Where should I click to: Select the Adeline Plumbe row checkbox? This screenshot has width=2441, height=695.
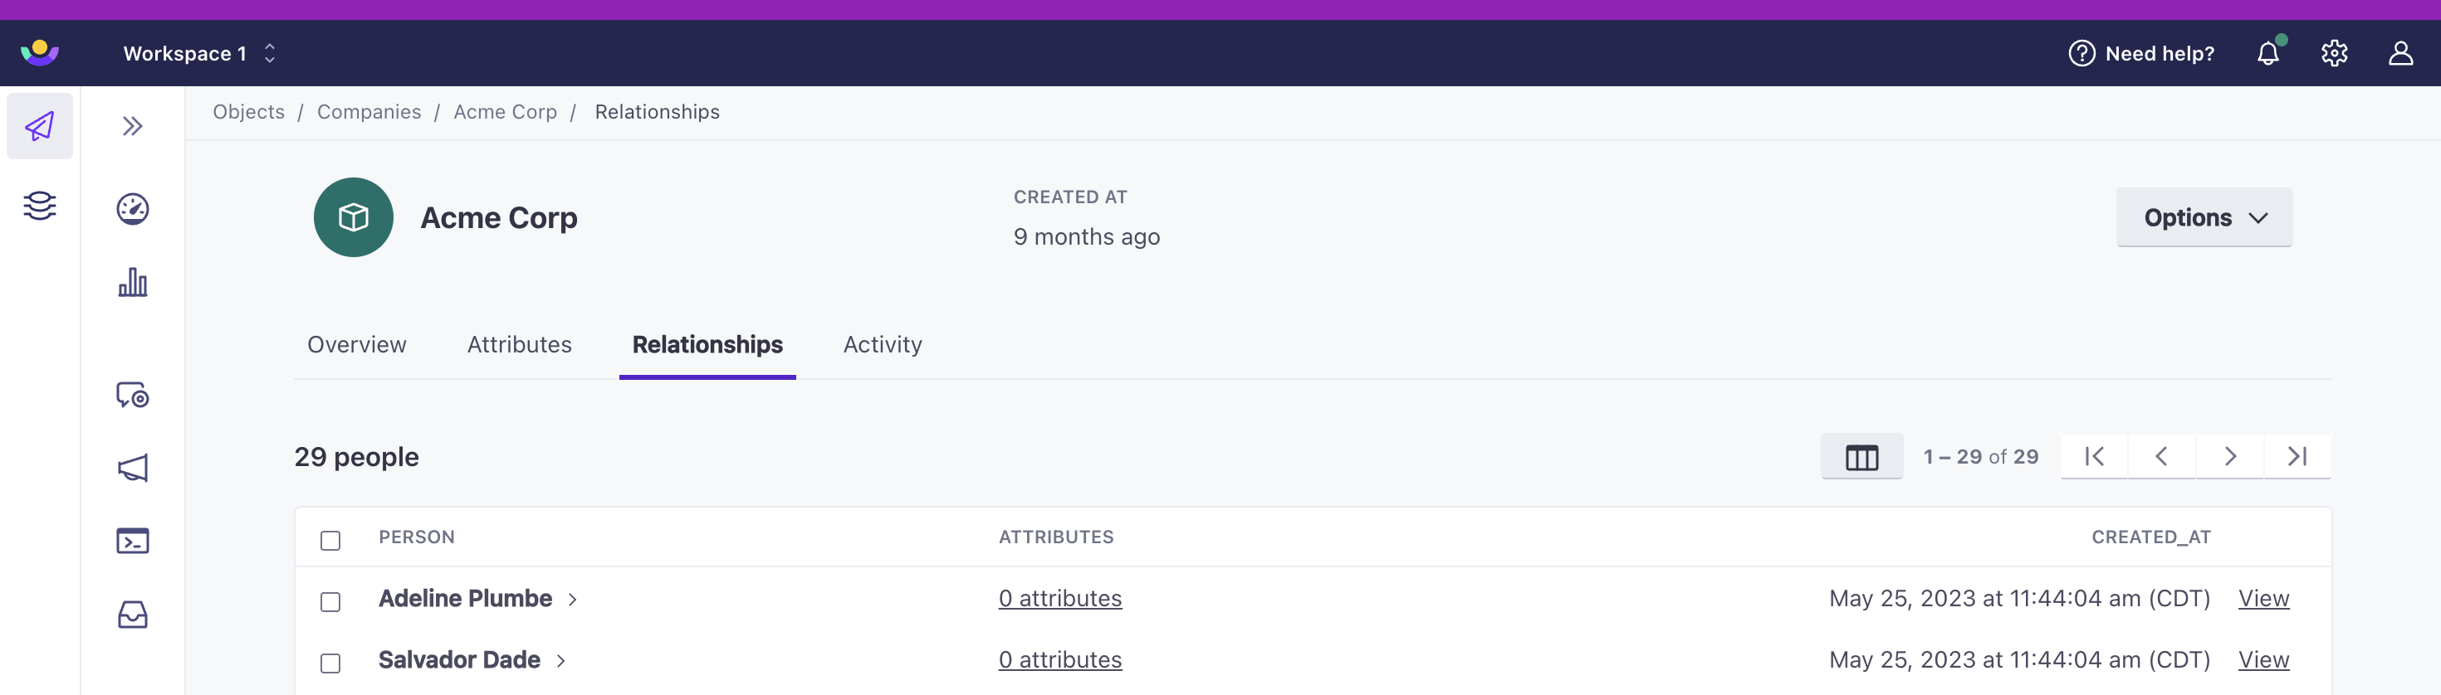click(x=330, y=602)
